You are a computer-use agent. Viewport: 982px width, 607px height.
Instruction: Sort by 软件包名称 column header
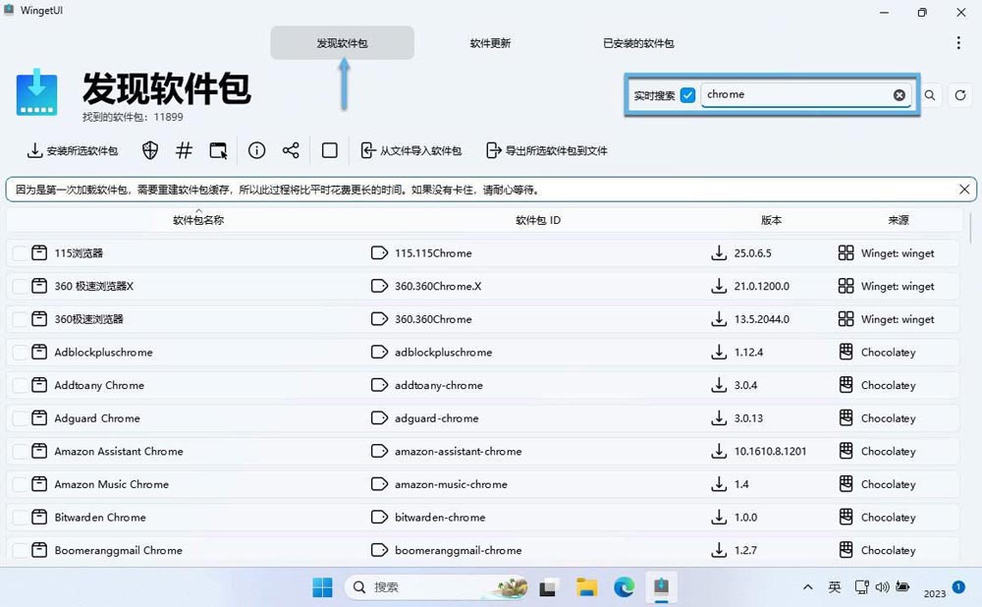pyautogui.click(x=198, y=220)
